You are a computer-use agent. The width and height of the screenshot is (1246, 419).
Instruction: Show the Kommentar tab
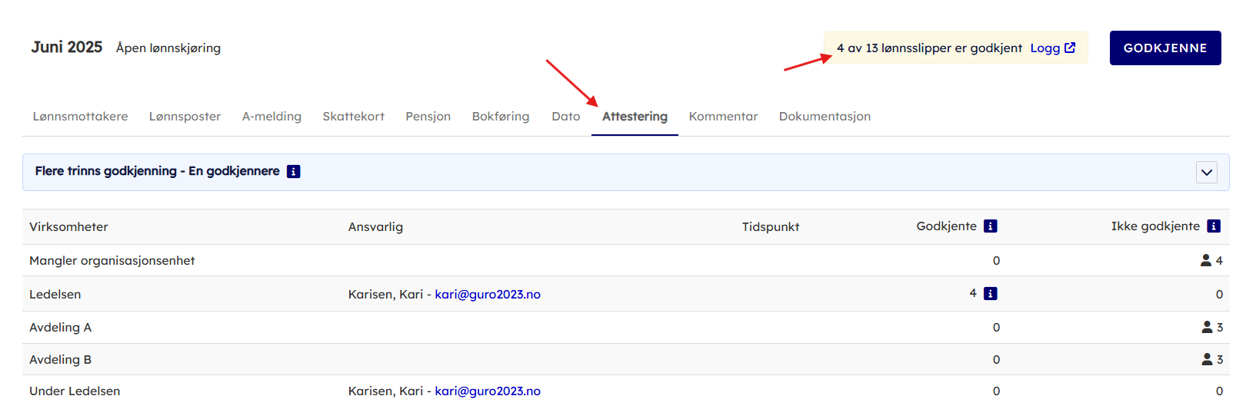pos(723,117)
